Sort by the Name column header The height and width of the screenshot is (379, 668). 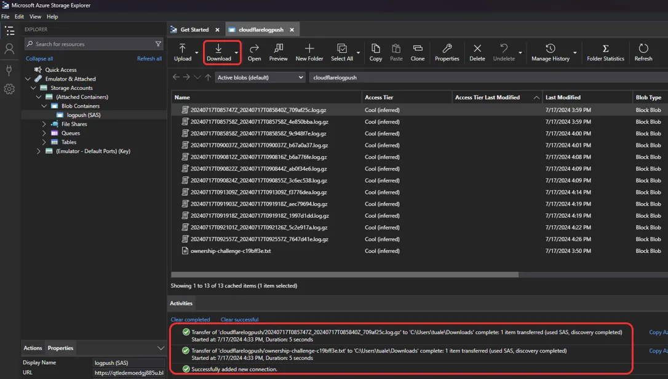pyautogui.click(x=266, y=98)
